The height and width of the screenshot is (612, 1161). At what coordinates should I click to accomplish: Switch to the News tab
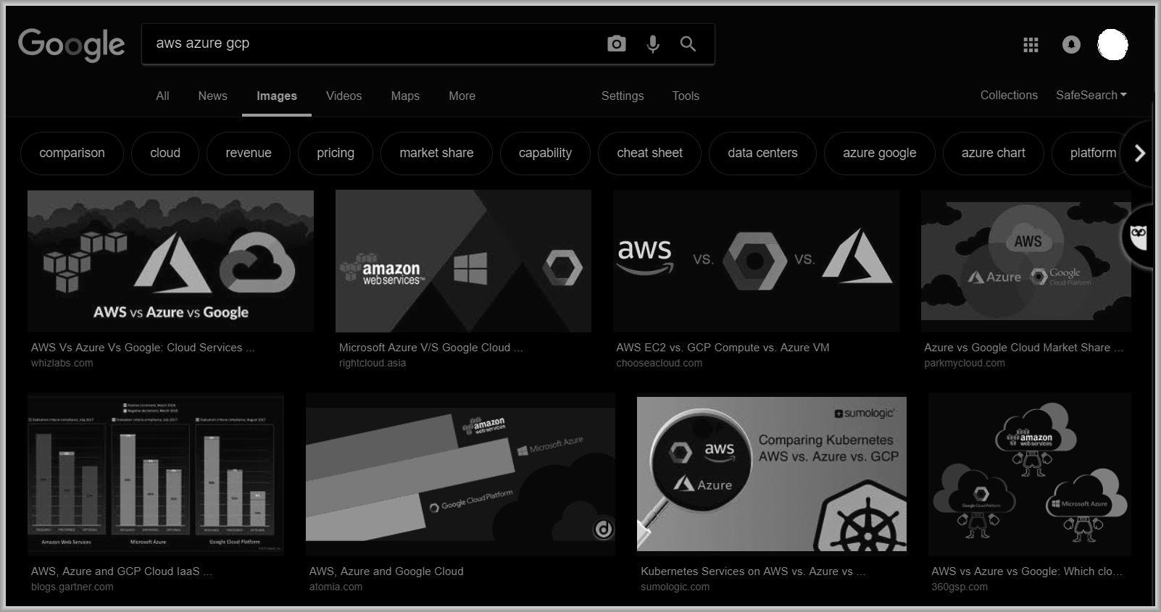212,96
